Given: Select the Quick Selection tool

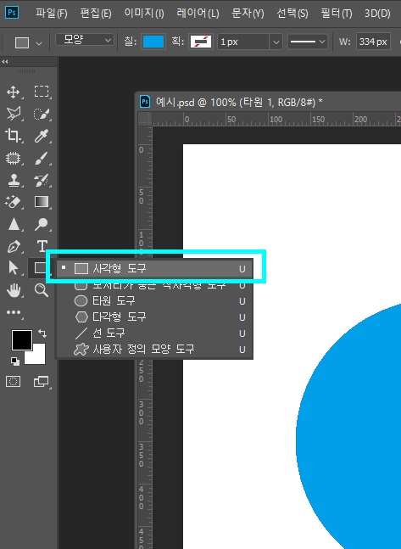Looking at the screenshot, I should point(42,114).
